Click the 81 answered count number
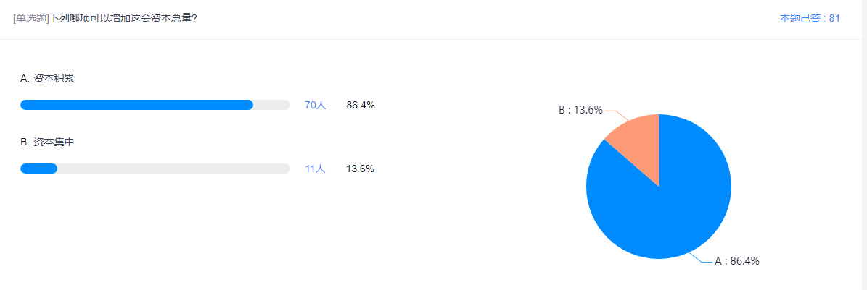Screen dimensions: 867x290 (834, 18)
